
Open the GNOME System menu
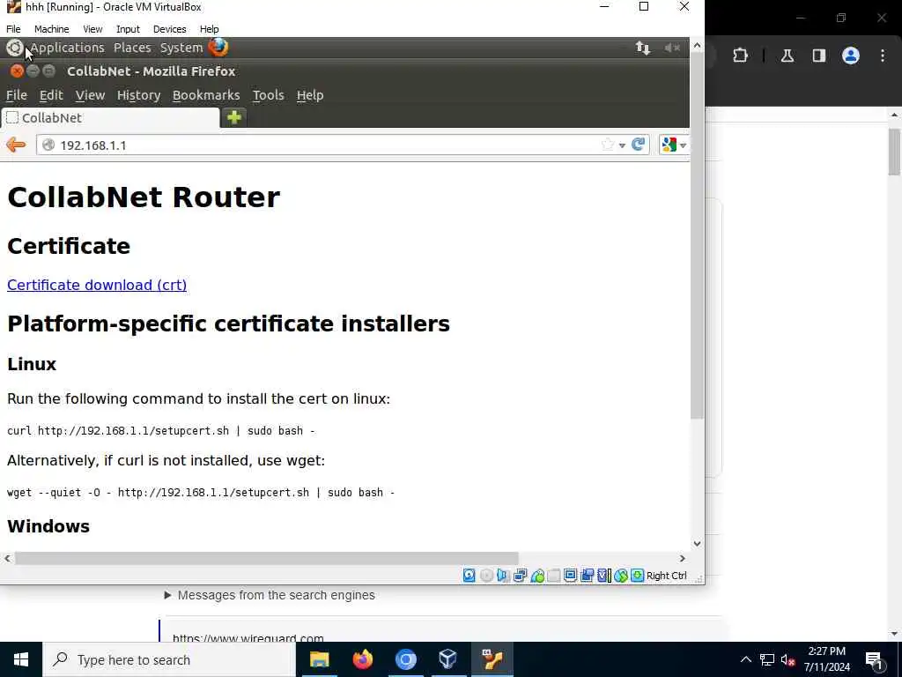(181, 48)
